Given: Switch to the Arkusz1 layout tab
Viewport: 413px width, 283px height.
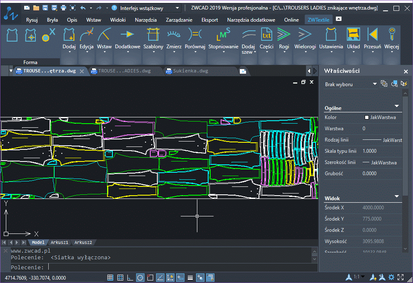Looking at the screenshot, I should (x=60, y=242).
